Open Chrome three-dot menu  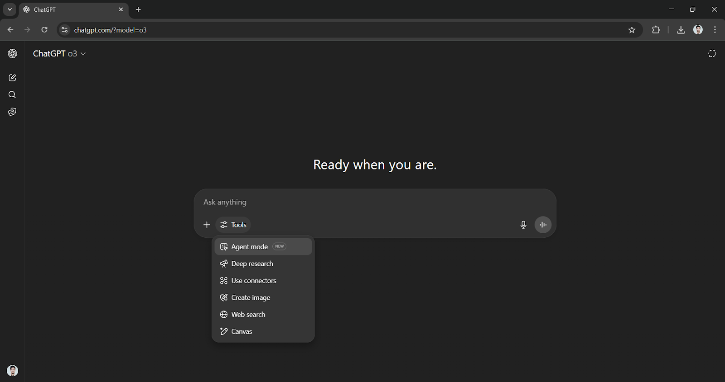pos(715,30)
